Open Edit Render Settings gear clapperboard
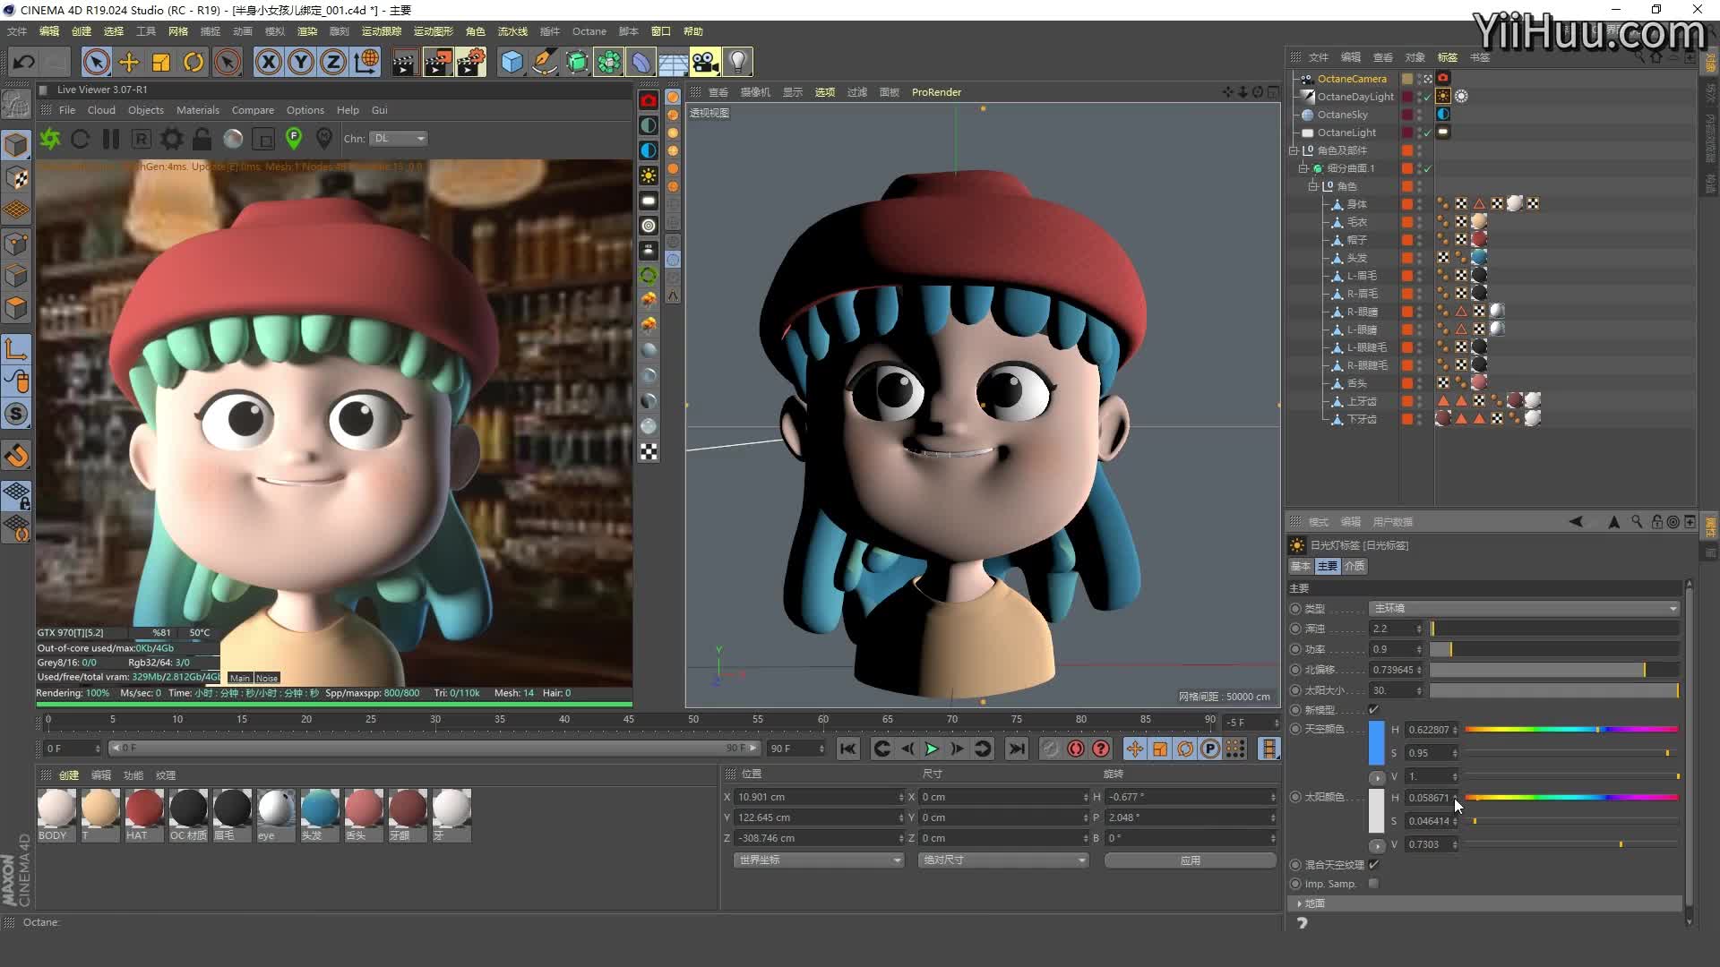This screenshot has width=1720, height=967. [x=471, y=62]
